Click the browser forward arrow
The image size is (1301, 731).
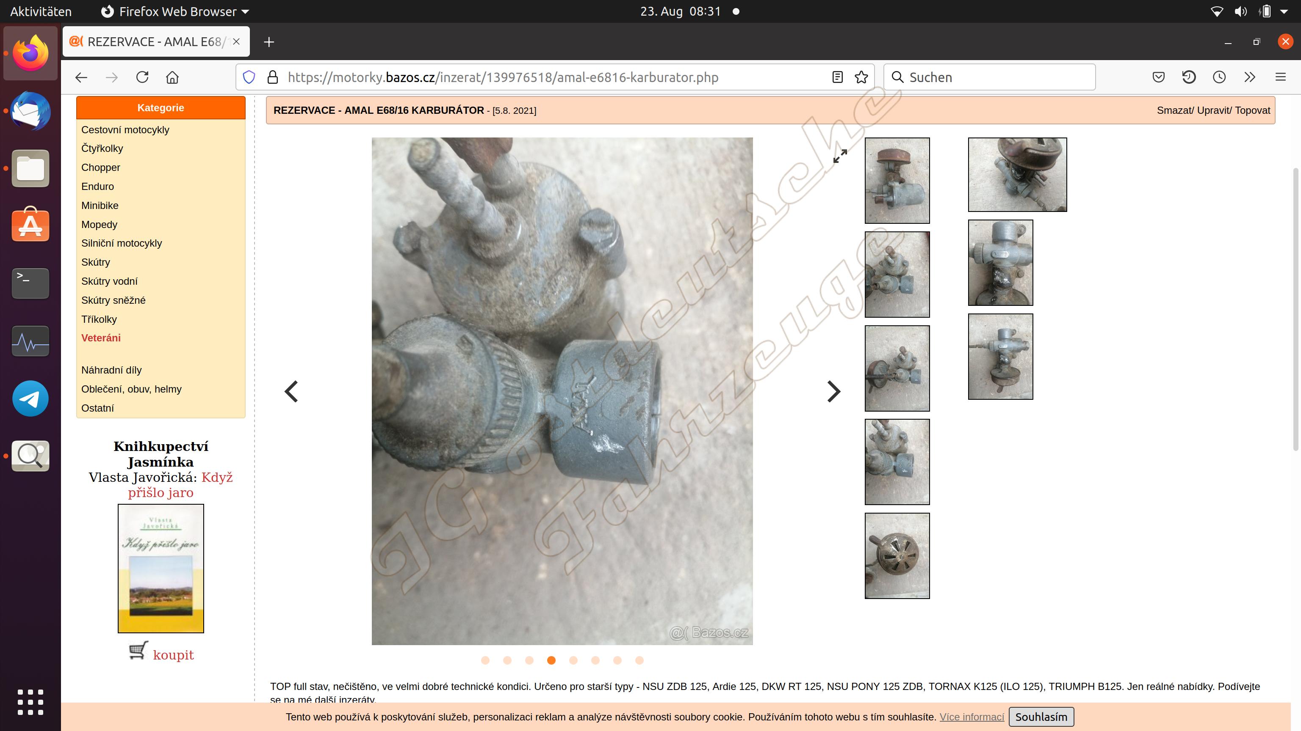[112, 77]
